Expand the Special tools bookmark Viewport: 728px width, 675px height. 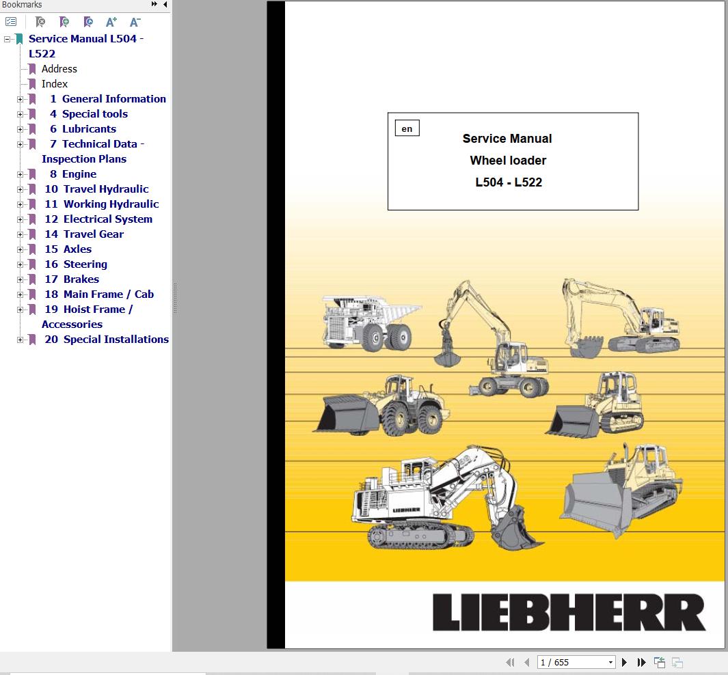pyautogui.click(x=20, y=114)
